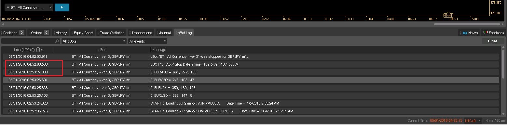This screenshot has height=125, width=507.
Task: Open the Feedback speech bubble
Action: (493, 33)
